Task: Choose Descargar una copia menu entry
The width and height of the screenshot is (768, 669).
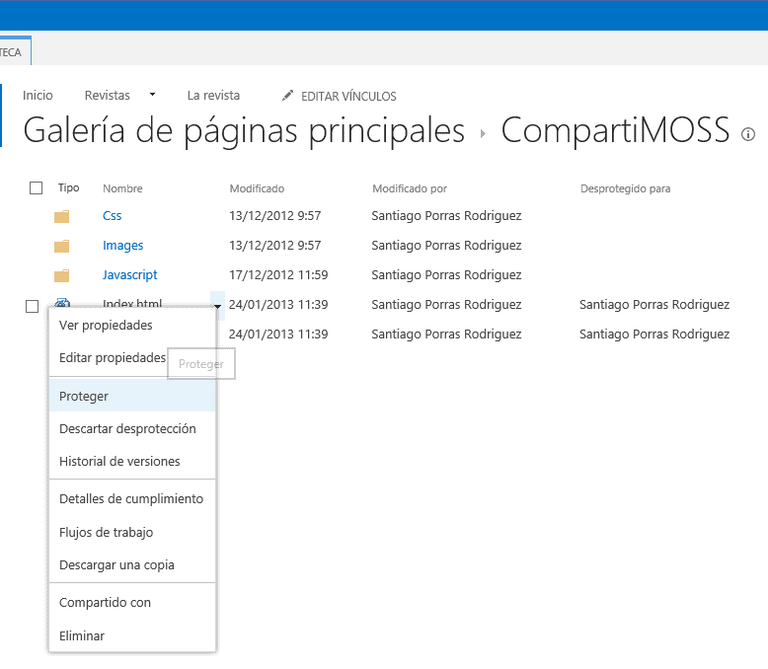Action: coord(132,565)
